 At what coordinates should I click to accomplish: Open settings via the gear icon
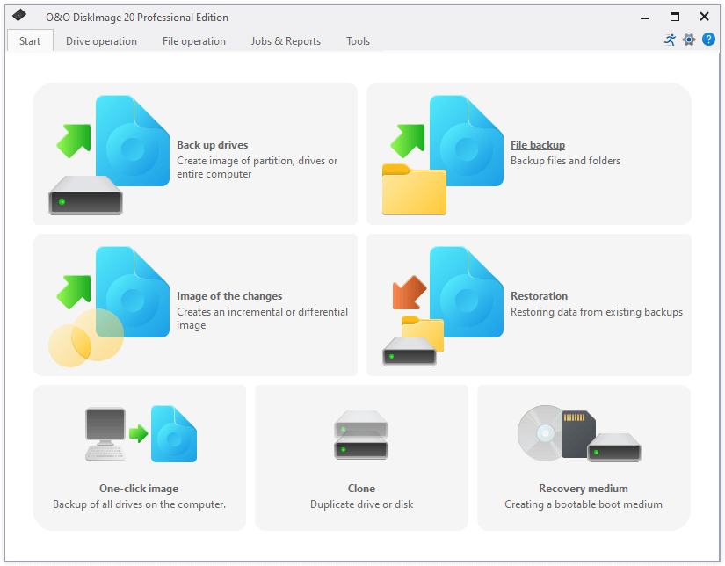[689, 40]
